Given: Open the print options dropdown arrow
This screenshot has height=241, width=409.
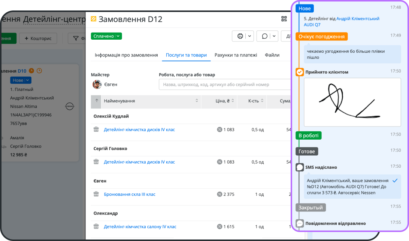Looking at the screenshot, I should (249, 36).
